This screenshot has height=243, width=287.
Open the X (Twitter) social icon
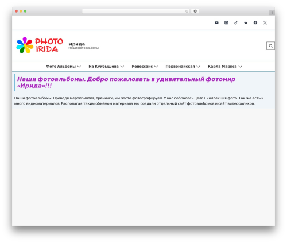[265, 22]
